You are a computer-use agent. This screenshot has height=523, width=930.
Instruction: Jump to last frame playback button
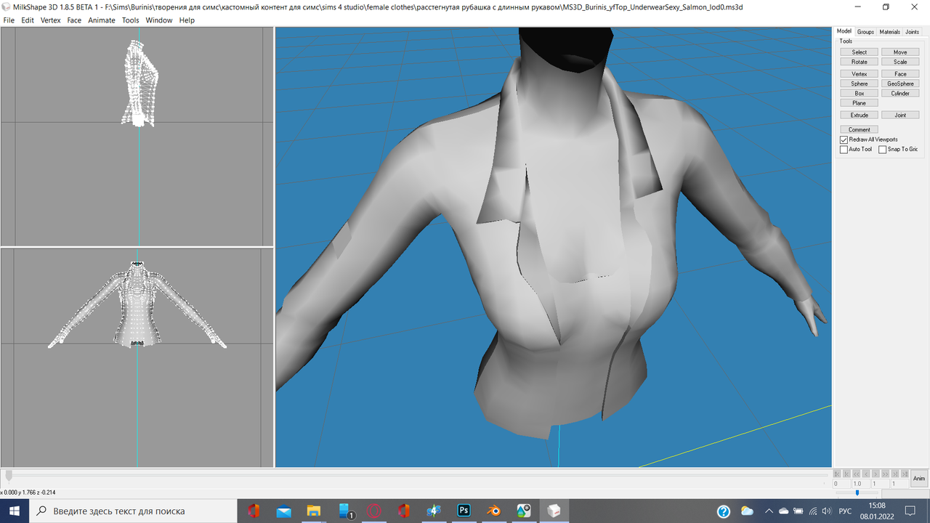coord(905,474)
